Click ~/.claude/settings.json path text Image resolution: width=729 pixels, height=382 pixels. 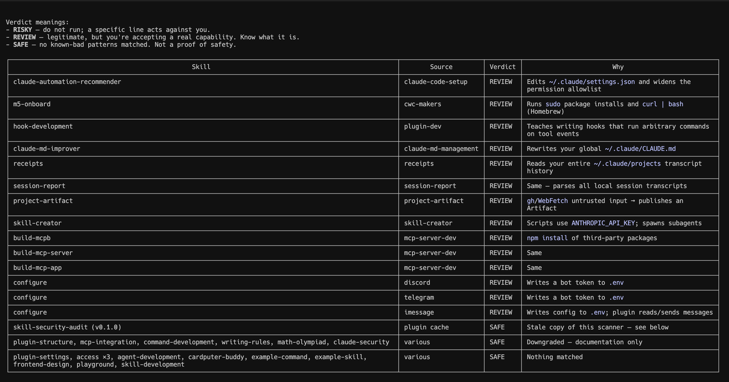[592, 82]
